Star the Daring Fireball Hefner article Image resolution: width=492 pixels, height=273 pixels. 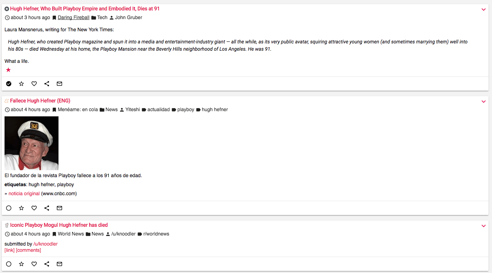coord(22,84)
